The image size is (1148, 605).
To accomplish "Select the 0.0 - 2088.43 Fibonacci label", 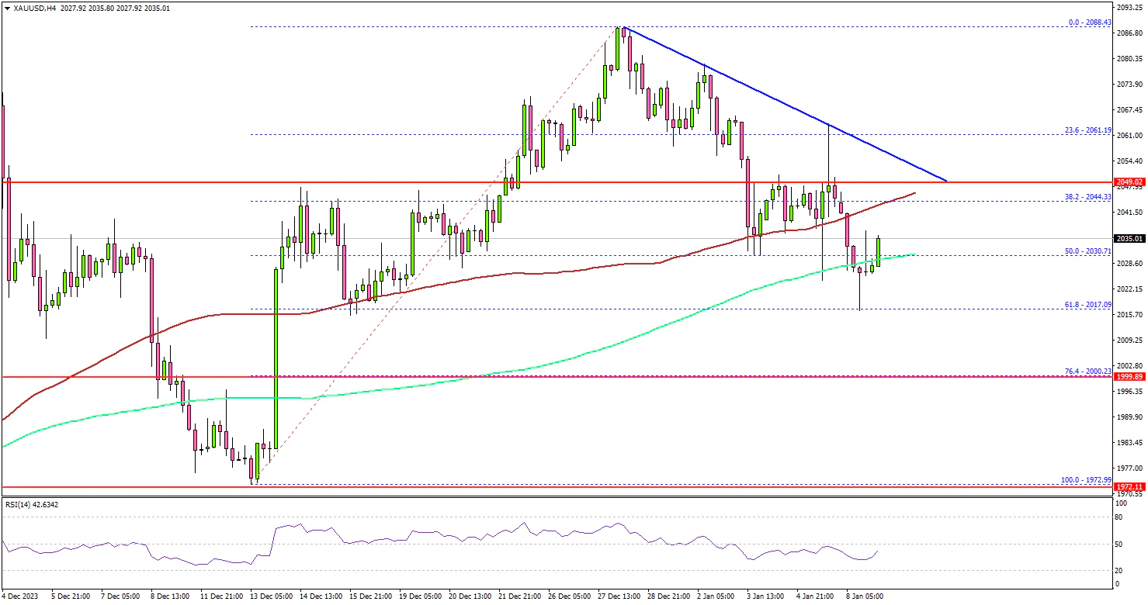I will pyautogui.click(x=1089, y=22).
